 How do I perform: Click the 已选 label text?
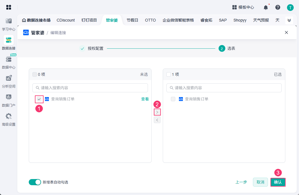click(278, 74)
